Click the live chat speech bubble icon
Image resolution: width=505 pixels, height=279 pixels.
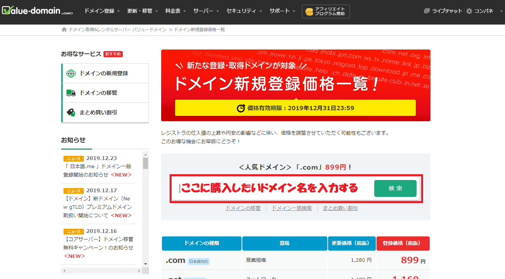click(427, 11)
